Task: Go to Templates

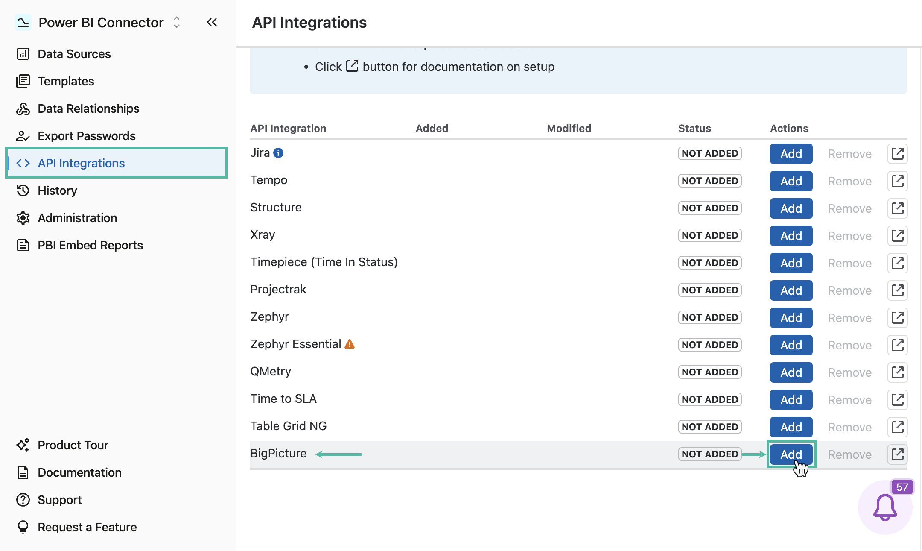Action: pos(66,81)
